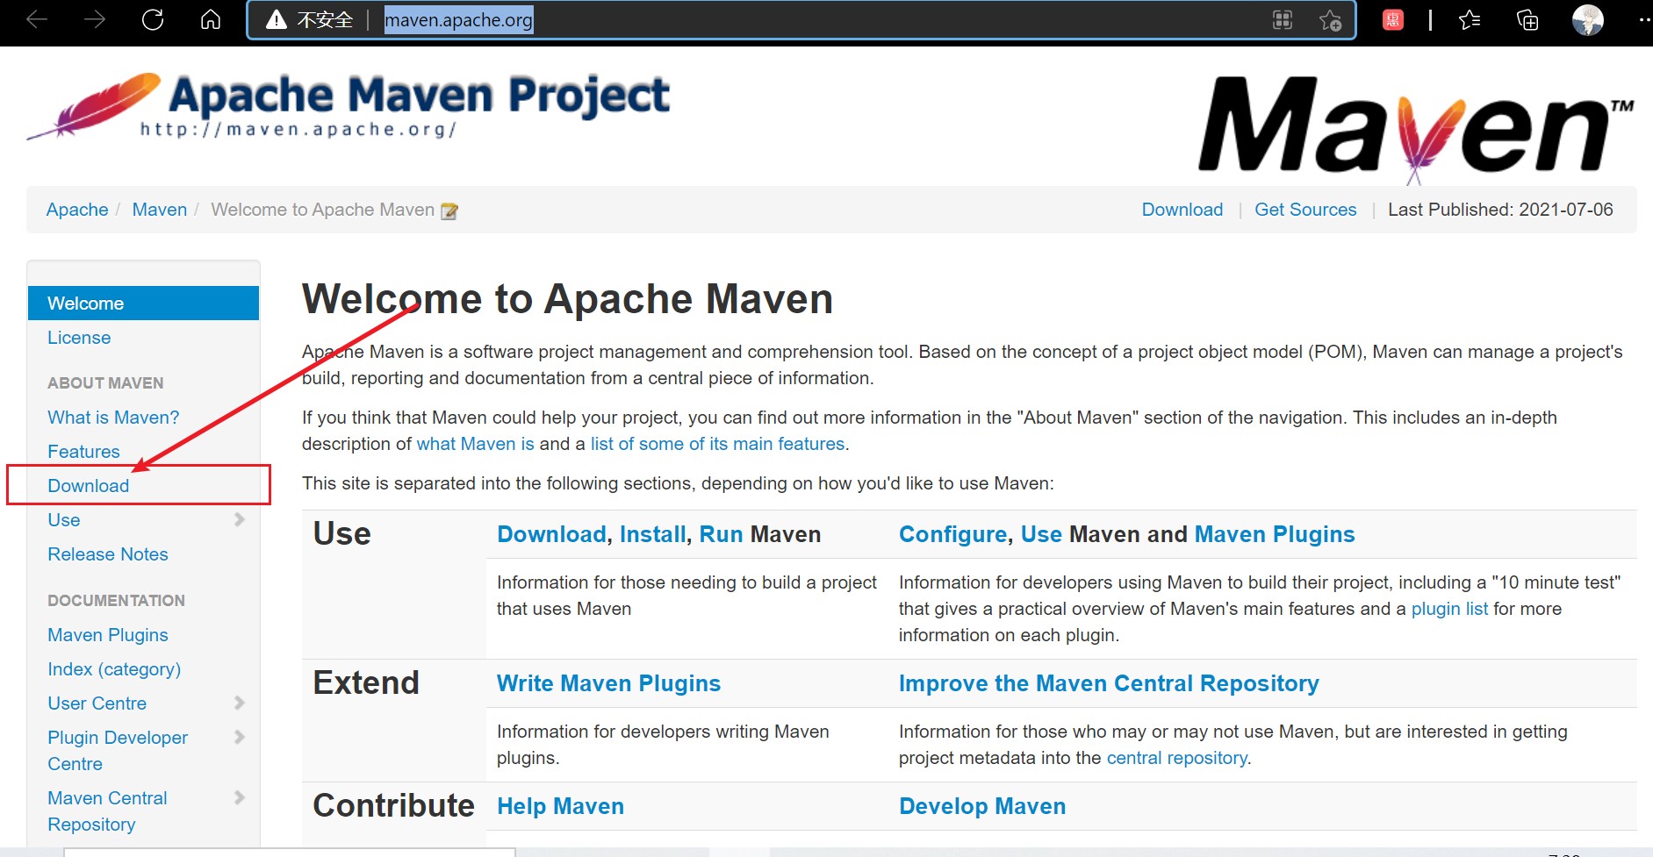This screenshot has width=1653, height=857.
Task: Click Download link in top right bar
Action: (x=1182, y=210)
